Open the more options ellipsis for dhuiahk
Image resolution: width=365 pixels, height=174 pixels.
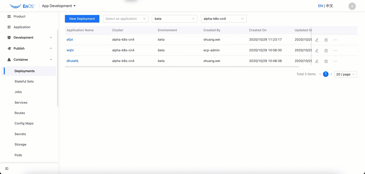(335, 61)
